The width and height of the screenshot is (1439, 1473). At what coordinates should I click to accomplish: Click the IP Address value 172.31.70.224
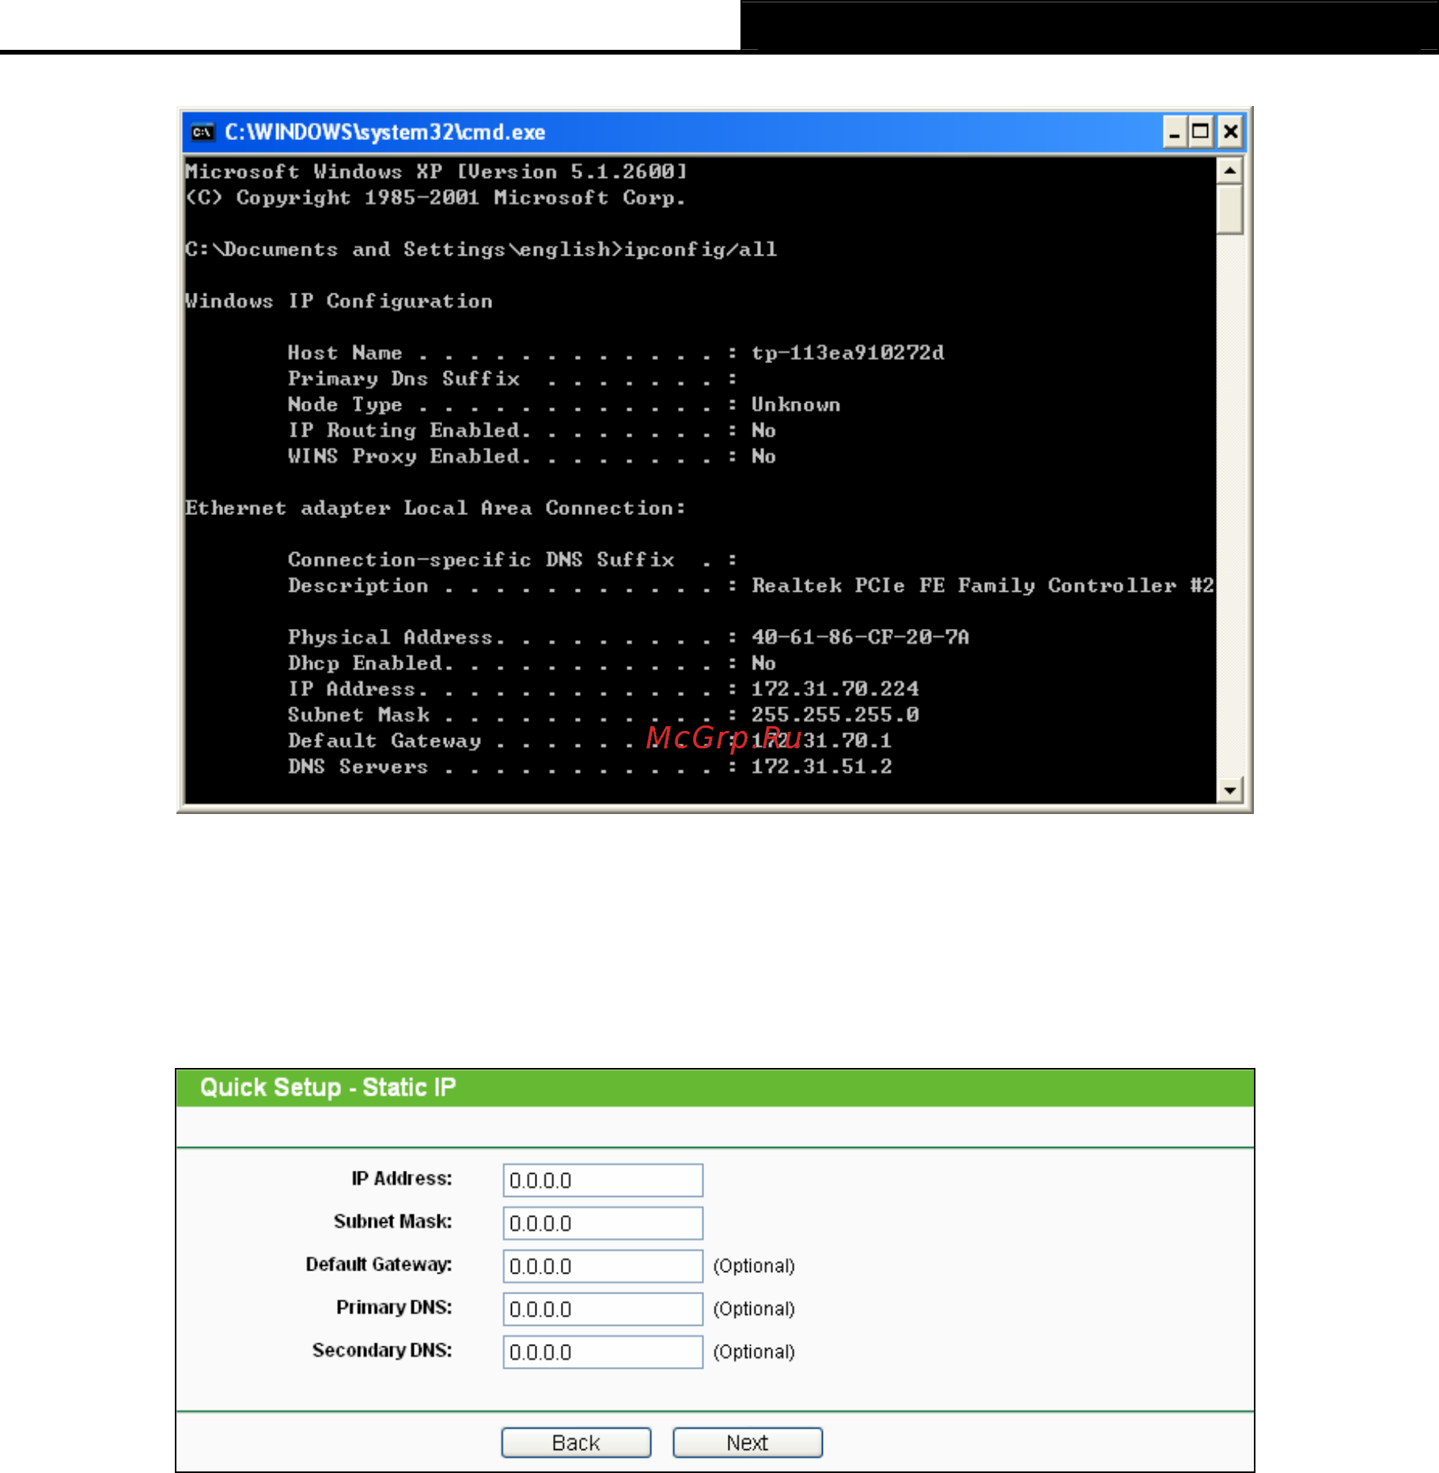(x=835, y=688)
